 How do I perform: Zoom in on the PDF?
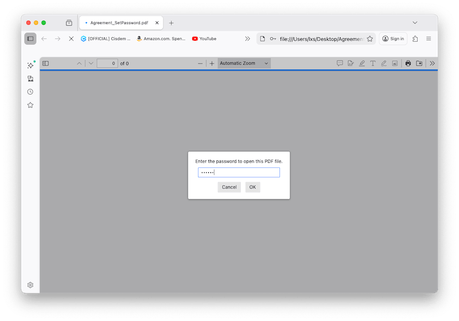[212, 64]
